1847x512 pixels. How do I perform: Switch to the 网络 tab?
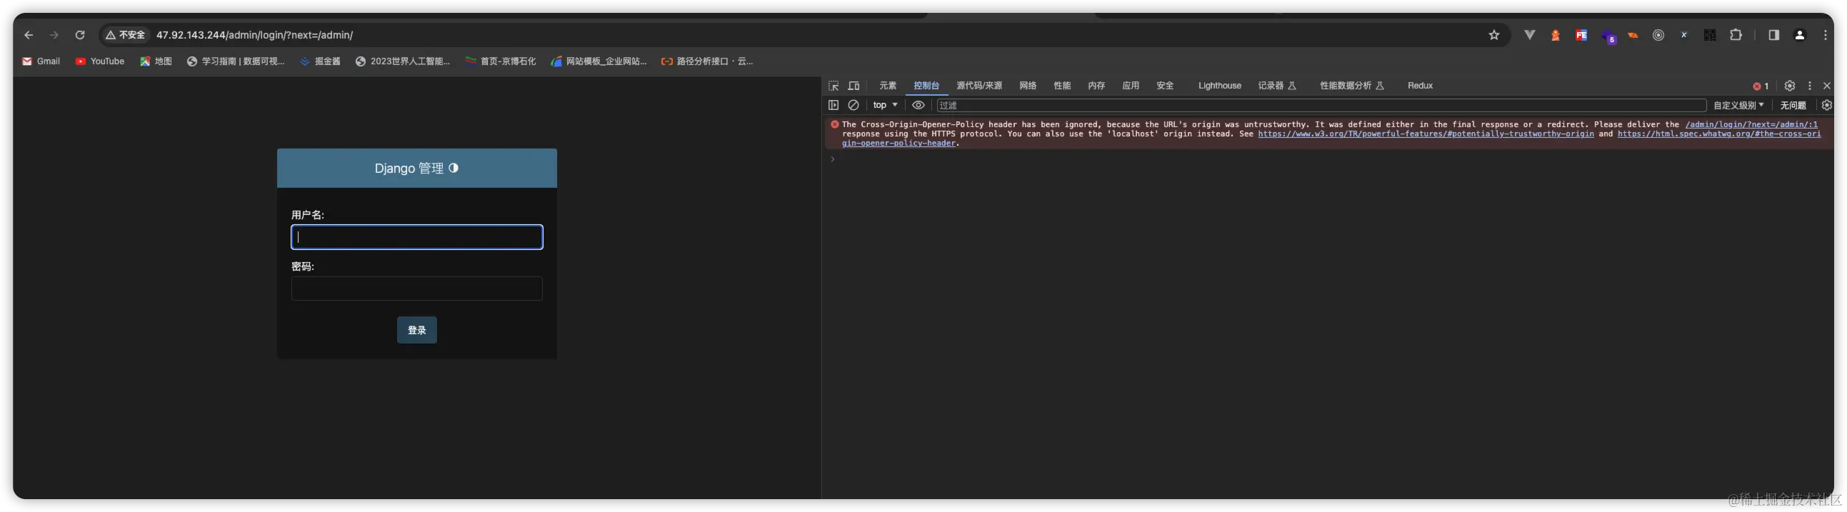click(1028, 86)
